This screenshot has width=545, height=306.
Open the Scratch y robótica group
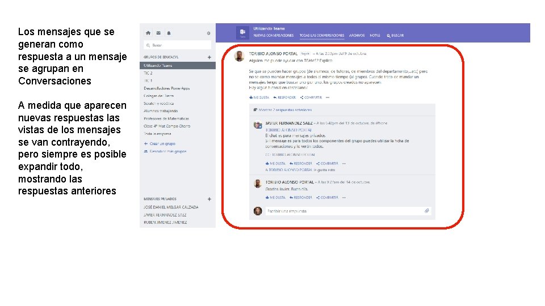[158, 103]
